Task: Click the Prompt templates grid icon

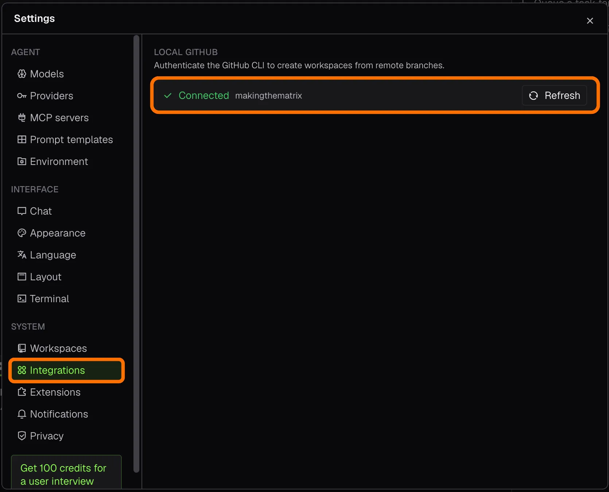Action: coord(22,139)
